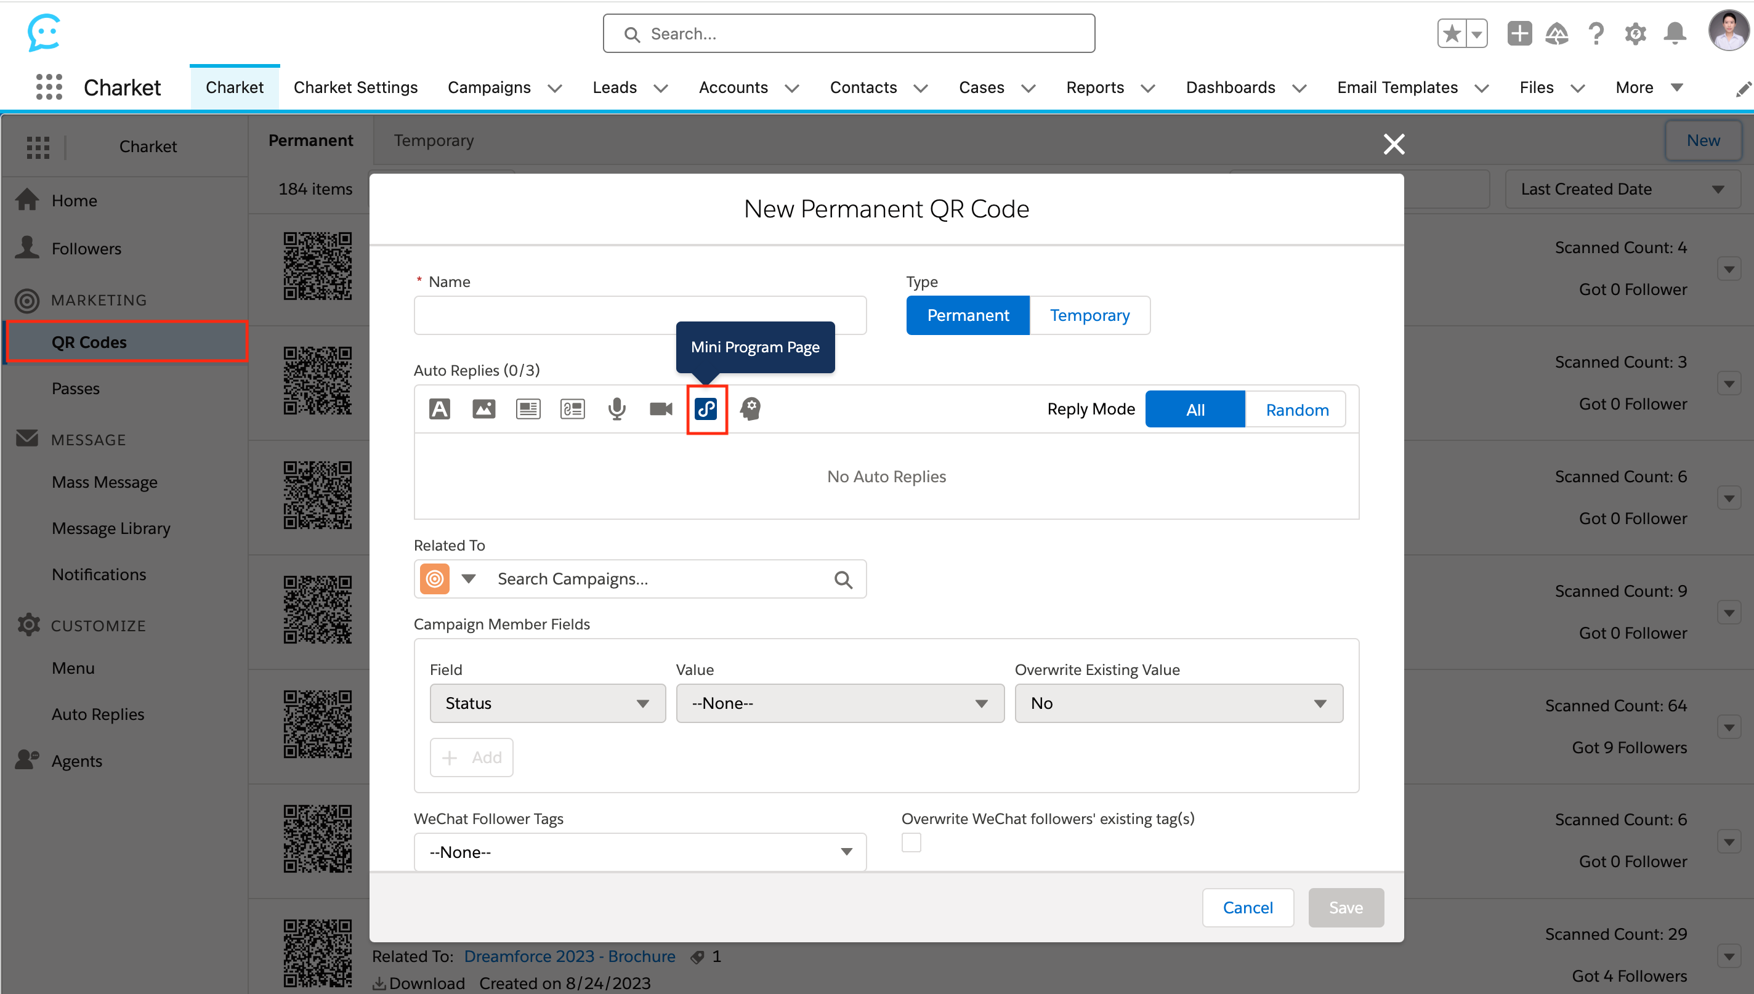
Task: Check Overwrite WeChat followers' existing tags
Action: (911, 842)
